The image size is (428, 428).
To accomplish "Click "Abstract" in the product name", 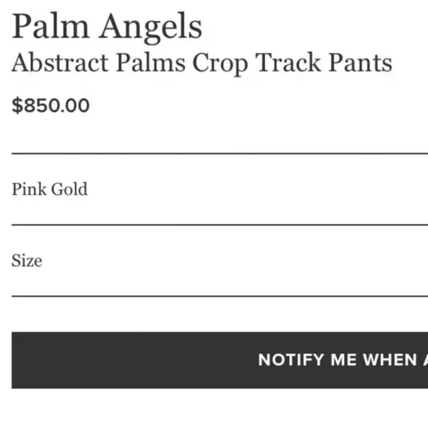I will (60, 63).
